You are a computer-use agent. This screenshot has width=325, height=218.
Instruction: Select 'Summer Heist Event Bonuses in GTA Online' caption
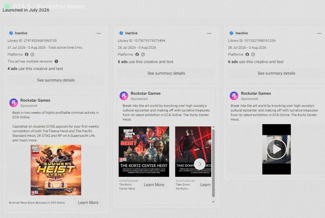(x=37, y=203)
